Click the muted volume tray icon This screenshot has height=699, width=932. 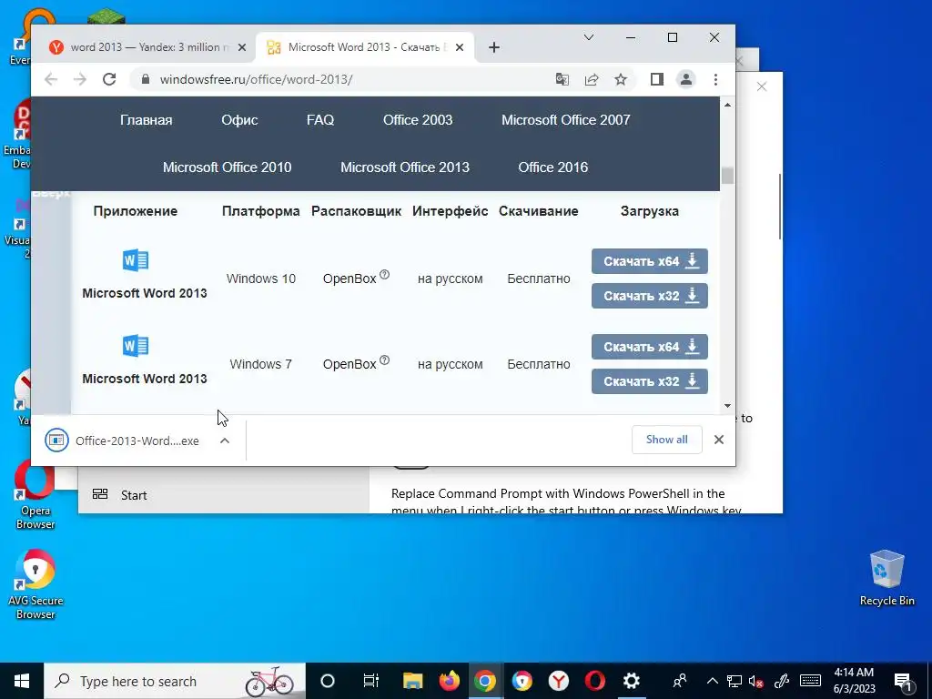[x=755, y=681]
